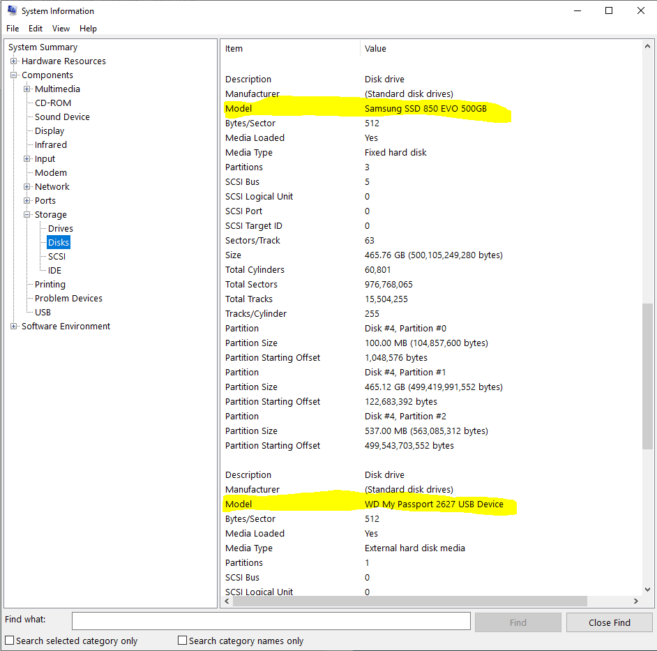Viewport: 657px width, 651px height.
Task: Select System Summary in the tree
Action: tap(43, 47)
